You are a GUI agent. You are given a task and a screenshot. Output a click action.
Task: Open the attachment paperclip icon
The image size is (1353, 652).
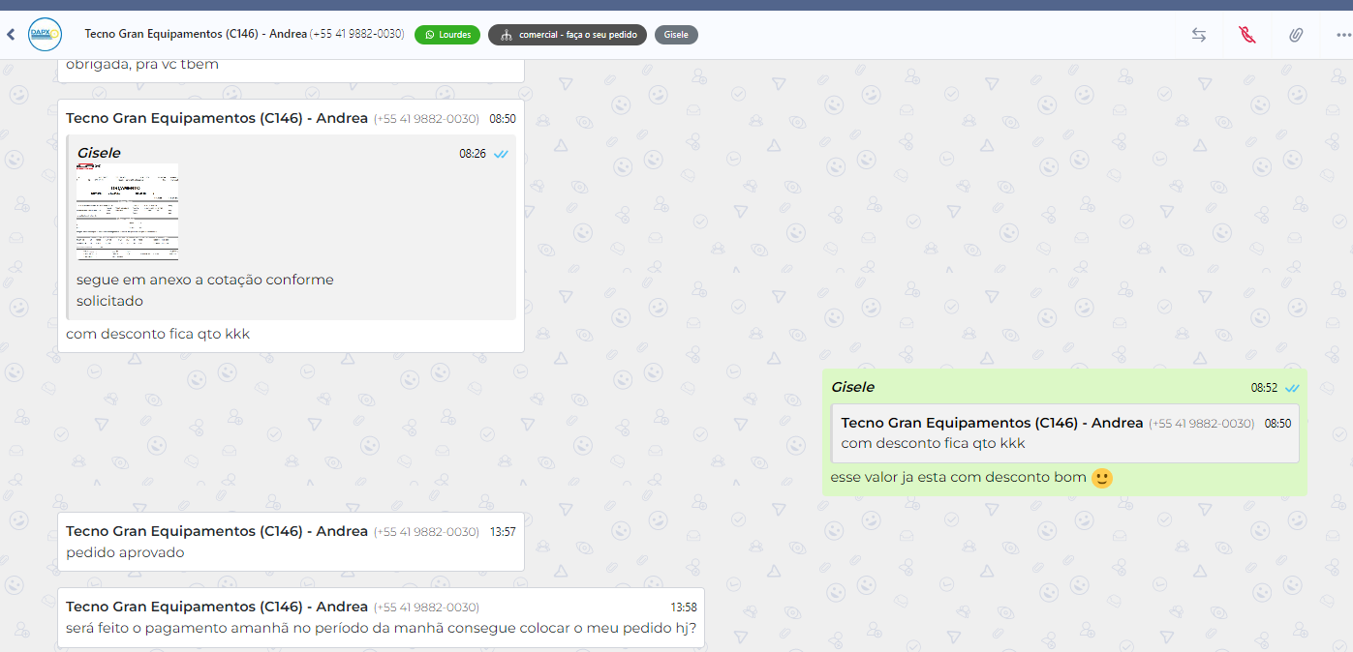tap(1296, 35)
